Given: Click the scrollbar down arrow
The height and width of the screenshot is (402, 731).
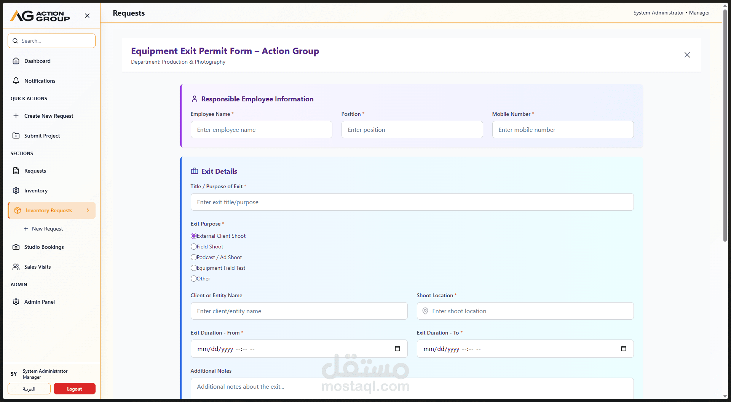Looking at the screenshot, I should [x=725, y=396].
